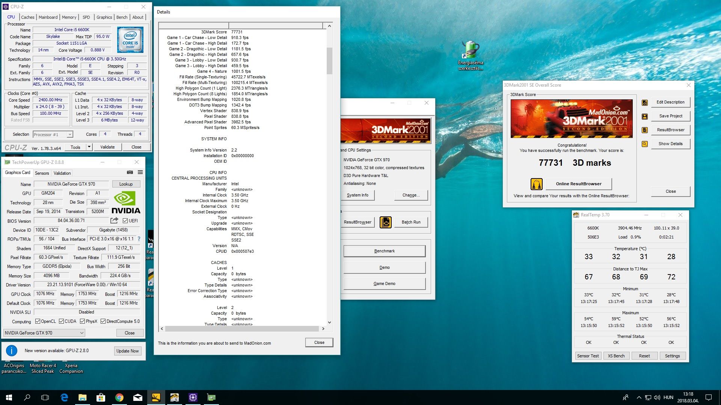The height and width of the screenshot is (405, 721).
Task: Click Sensor Test in RealTemp
Action: click(588, 356)
